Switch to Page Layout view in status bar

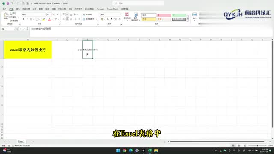[x=239, y=145]
